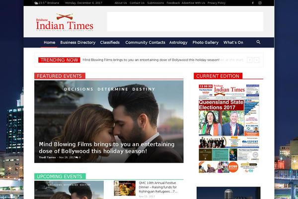Click the date Monday, December 4, 2017

[x=83, y=3]
